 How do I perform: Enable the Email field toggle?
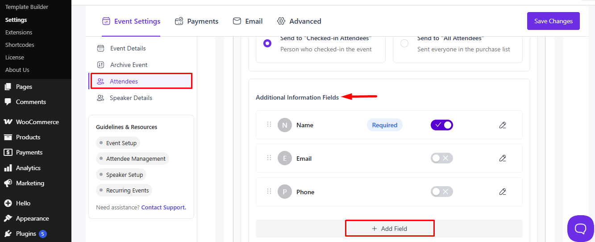click(x=442, y=158)
